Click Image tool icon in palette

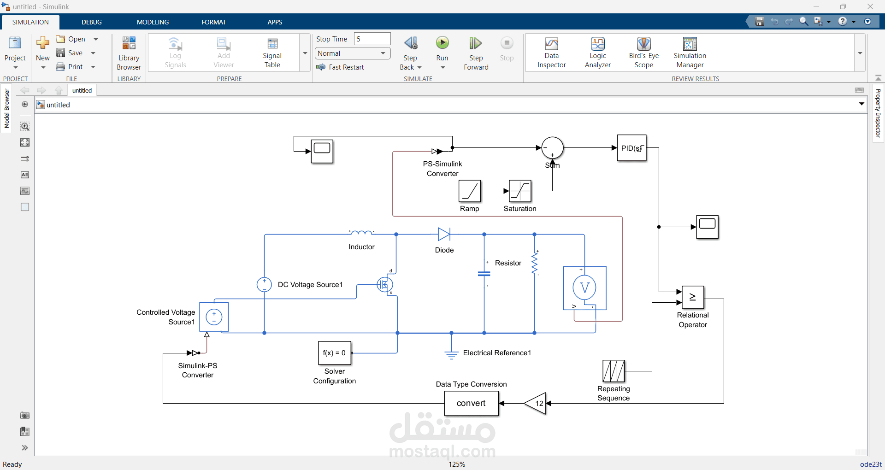25,191
